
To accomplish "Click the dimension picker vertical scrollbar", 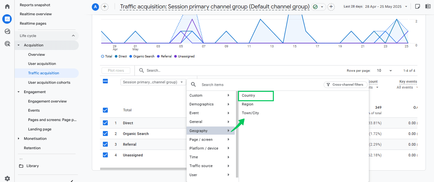I will (x=237, y=135).
